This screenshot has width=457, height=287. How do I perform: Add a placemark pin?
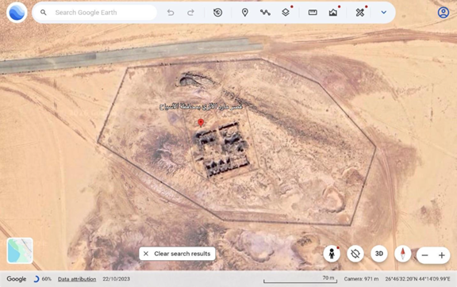245,13
